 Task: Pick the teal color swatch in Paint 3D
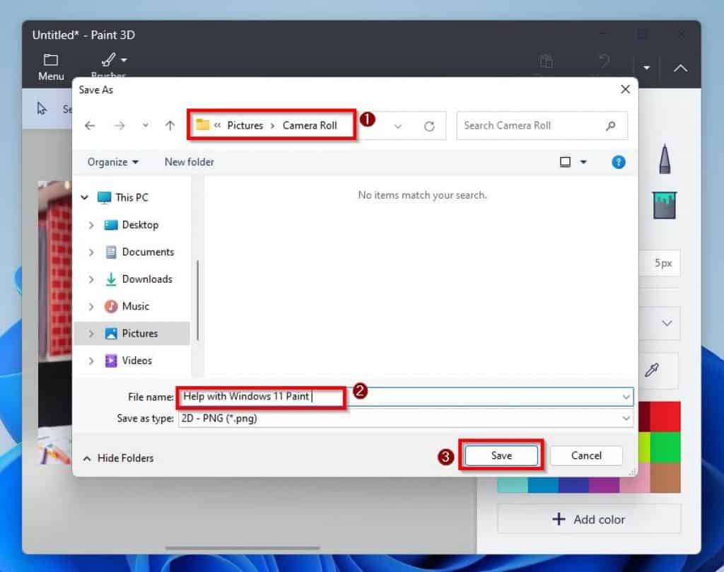click(x=513, y=485)
